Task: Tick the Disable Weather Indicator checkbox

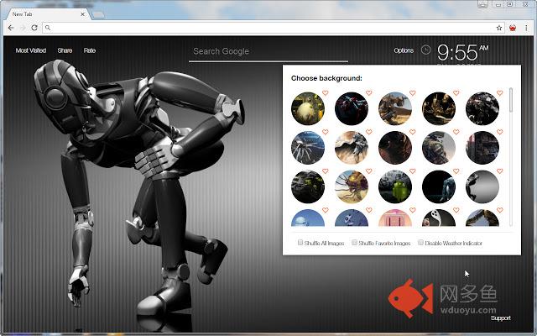Action: pos(420,243)
